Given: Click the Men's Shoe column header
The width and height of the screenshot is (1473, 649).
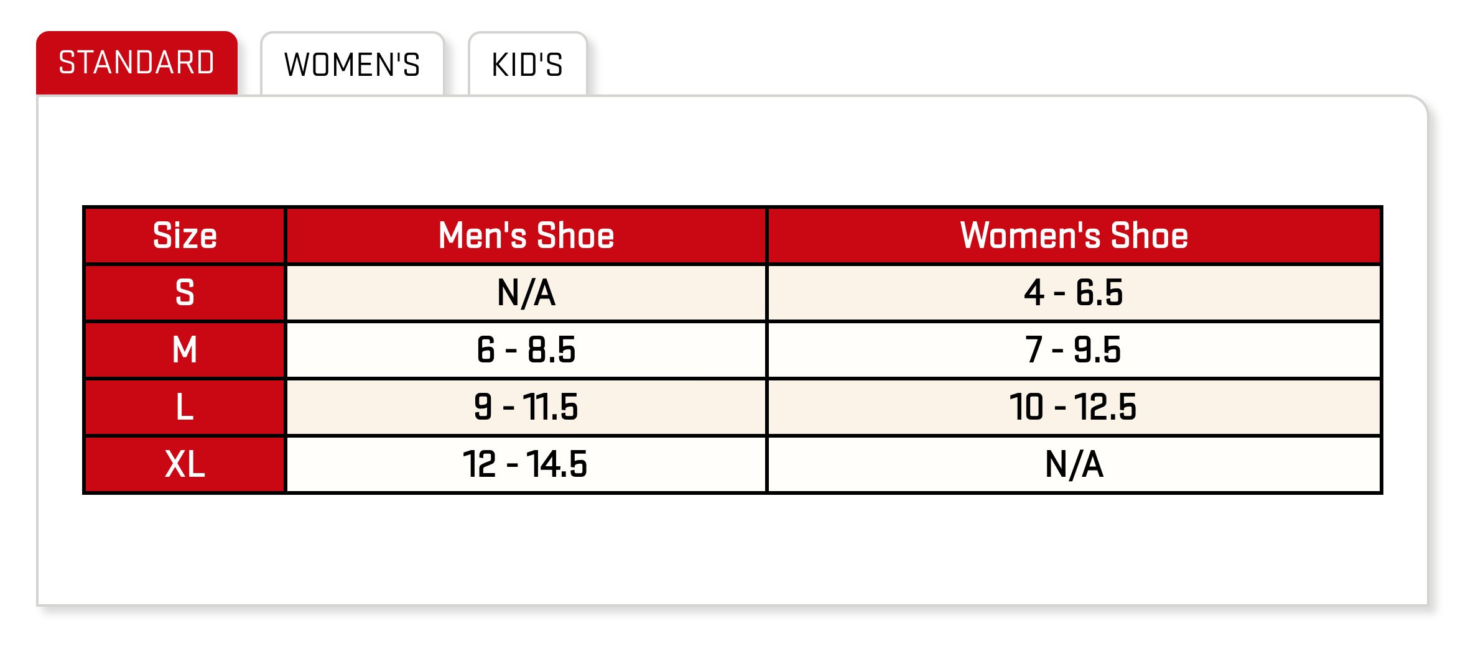Looking at the screenshot, I should [526, 236].
